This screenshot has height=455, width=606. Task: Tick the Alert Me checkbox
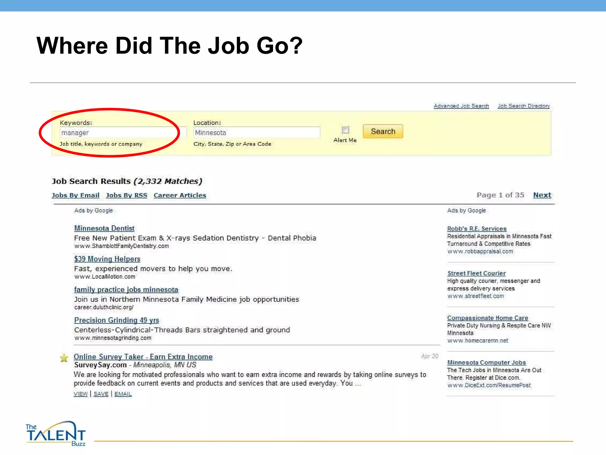click(345, 130)
